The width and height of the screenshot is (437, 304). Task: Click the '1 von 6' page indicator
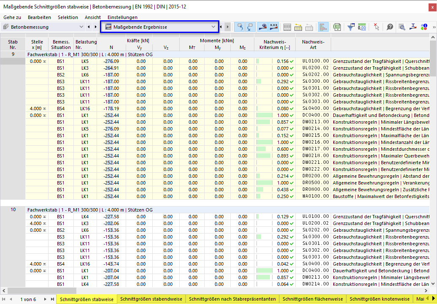[28, 299]
